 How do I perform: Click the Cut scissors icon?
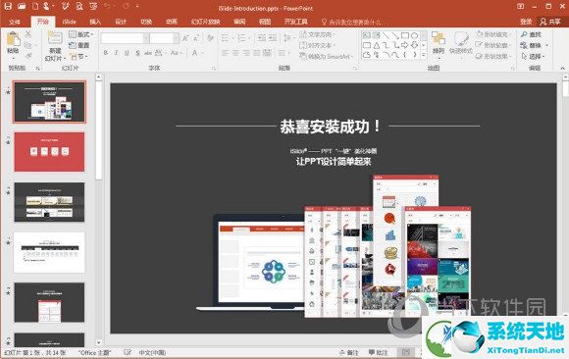27,34
